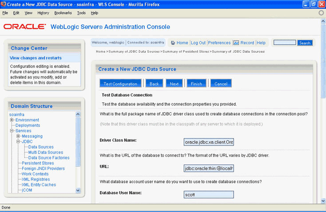Open the Home link in toolbar
326x212 pixels.
tap(183, 43)
